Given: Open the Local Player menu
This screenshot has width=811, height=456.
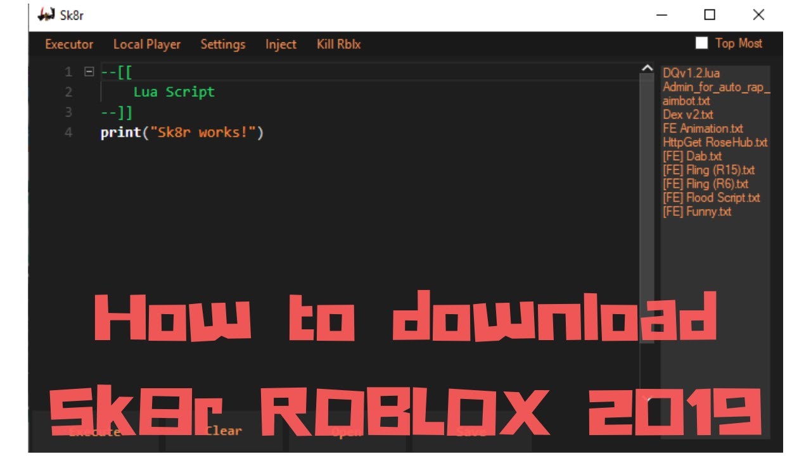Looking at the screenshot, I should coord(147,44).
